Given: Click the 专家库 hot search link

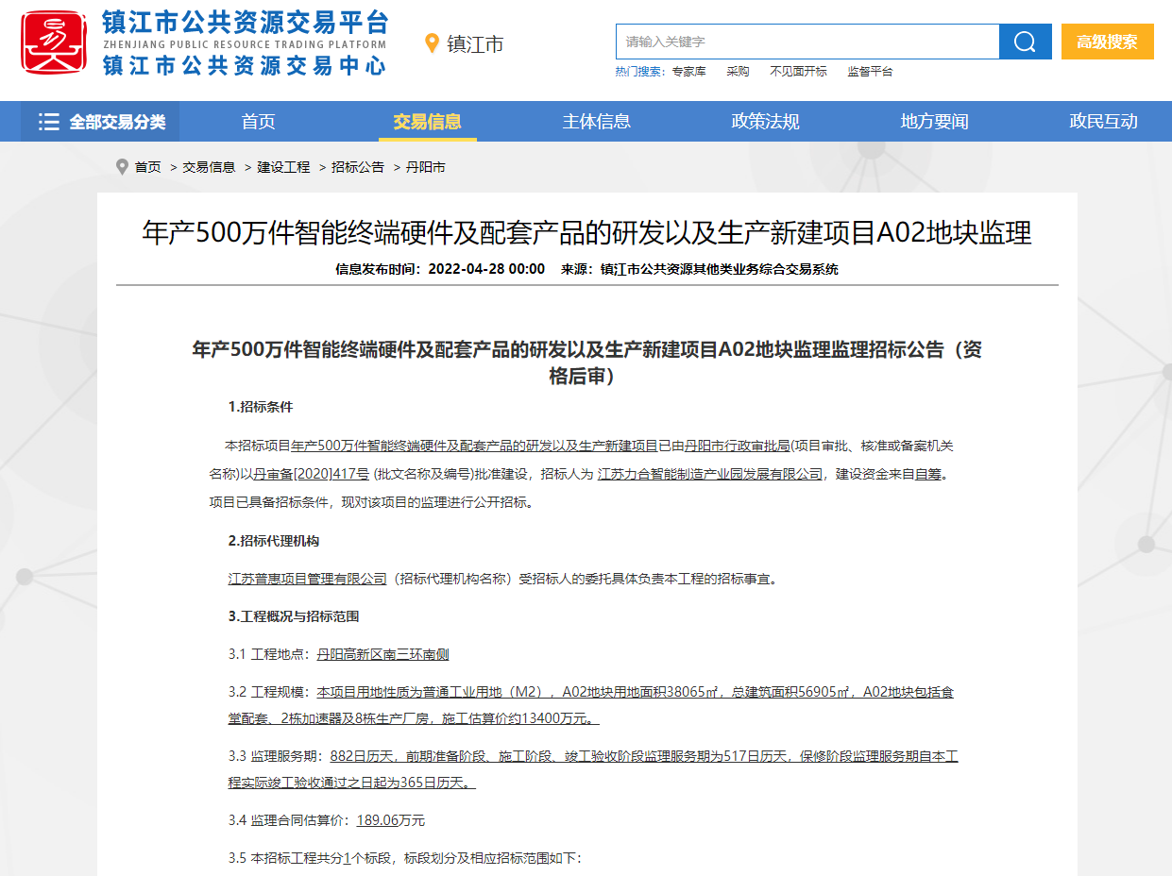Looking at the screenshot, I should click(688, 72).
